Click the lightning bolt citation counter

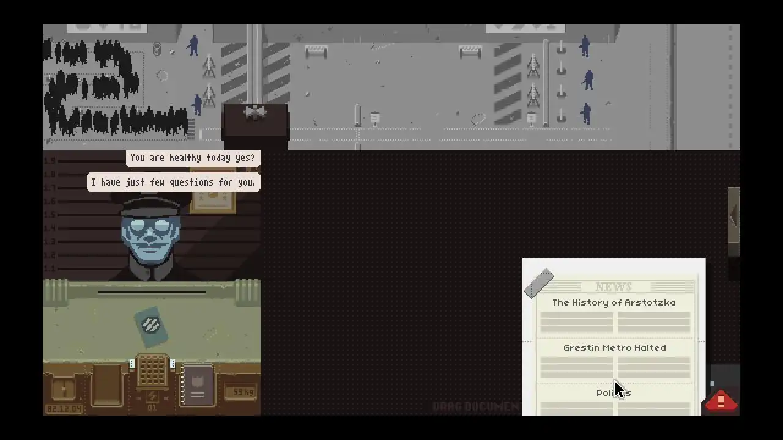tap(152, 396)
